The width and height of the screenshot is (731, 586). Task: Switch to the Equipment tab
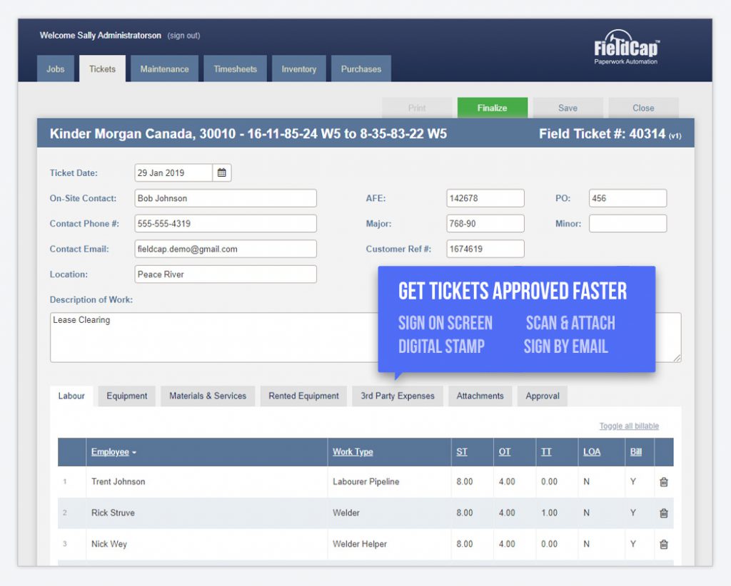coord(126,396)
